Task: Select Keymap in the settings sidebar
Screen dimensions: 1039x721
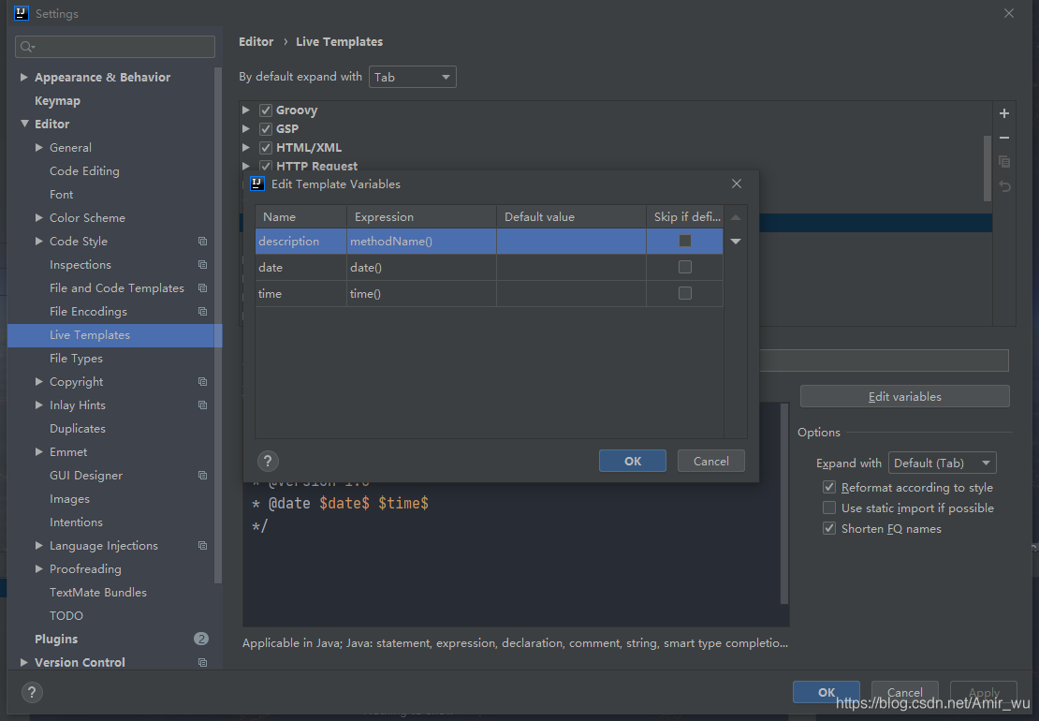Action: tap(57, 100)
